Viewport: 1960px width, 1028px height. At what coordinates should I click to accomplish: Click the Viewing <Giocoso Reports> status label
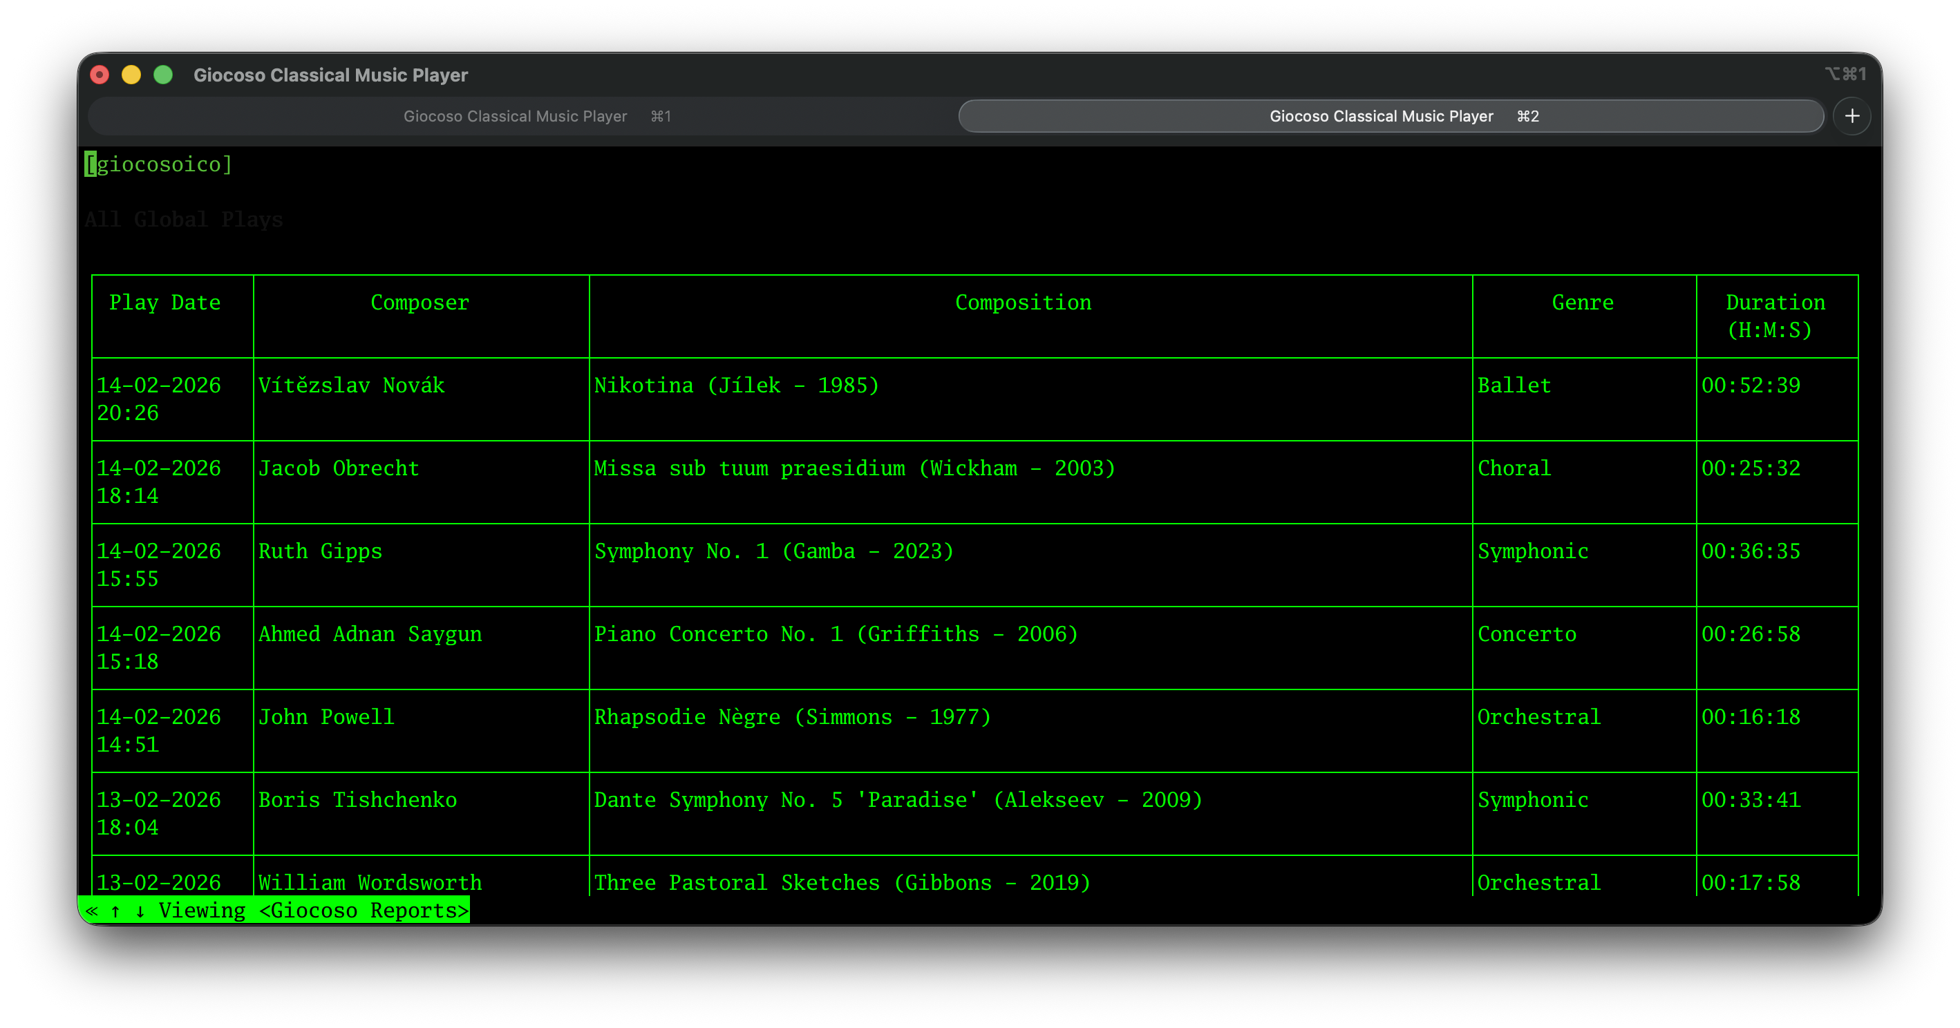(314, 910)
